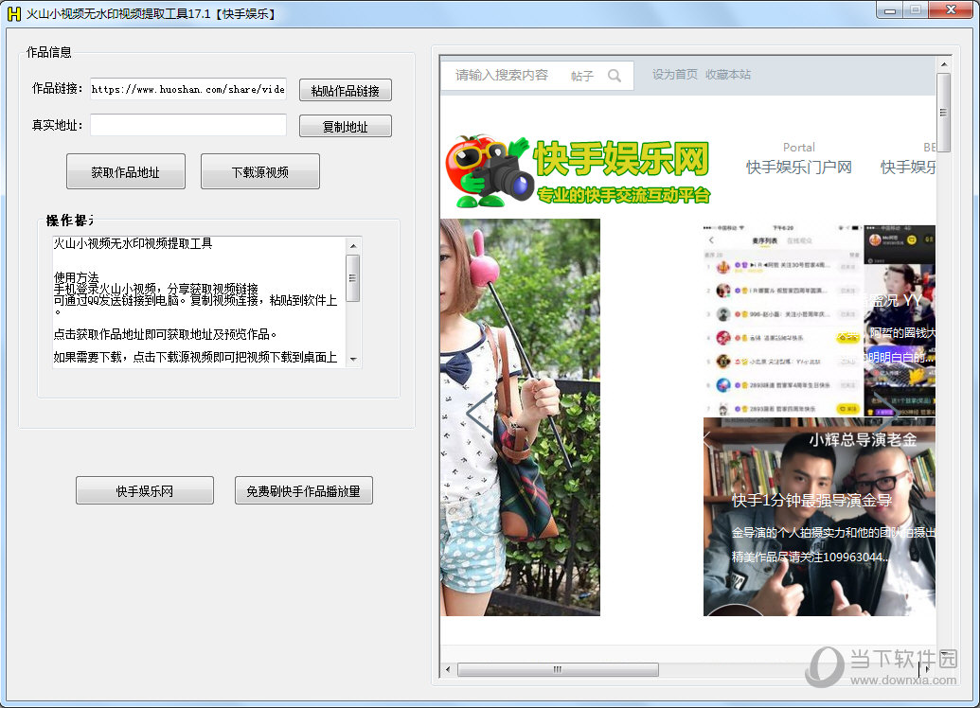Click 获取作品地址 to fetch the video address
Viewport: 980px width, 708px height.
point(126,171)
